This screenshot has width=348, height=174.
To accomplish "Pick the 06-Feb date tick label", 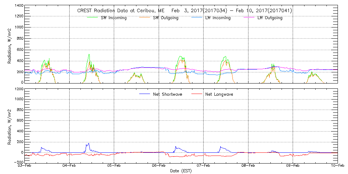I will click(159, 166).
